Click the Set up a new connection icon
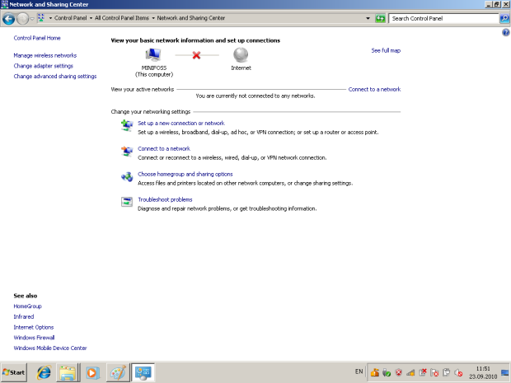This screenshot has height=383, width=511. coord(127,125)
